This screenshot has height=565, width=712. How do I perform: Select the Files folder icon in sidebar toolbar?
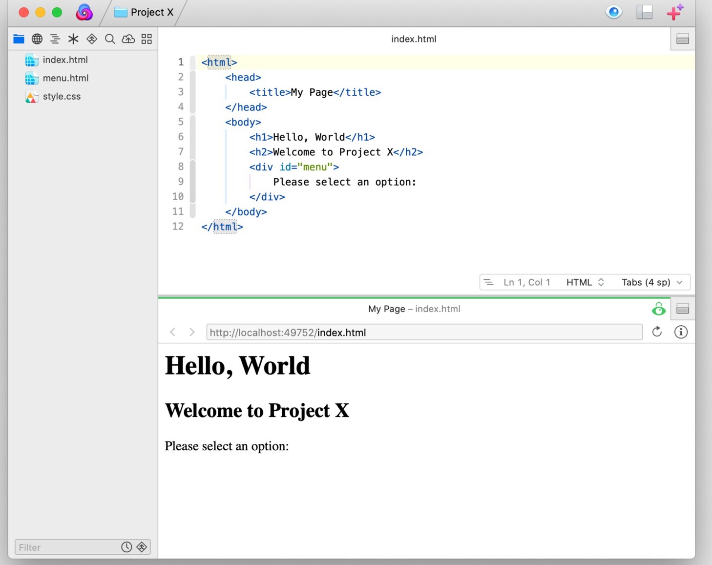point(19,39)
